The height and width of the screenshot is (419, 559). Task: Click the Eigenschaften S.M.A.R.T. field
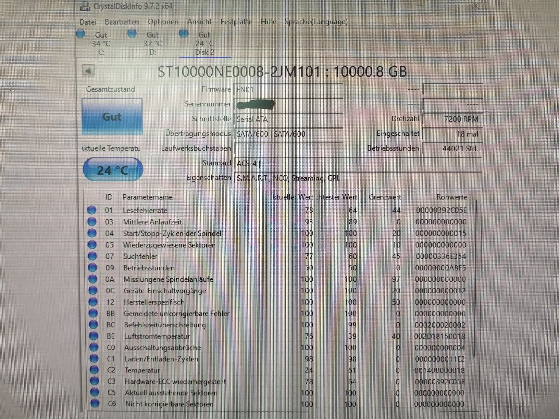(358, 178)
